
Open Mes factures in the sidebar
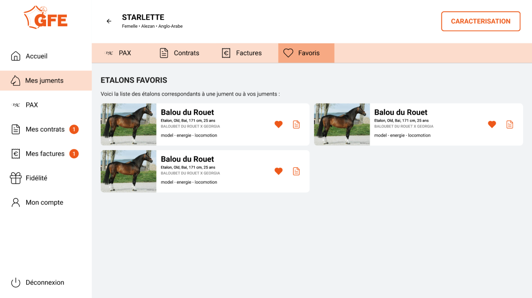tap(45, 153)
